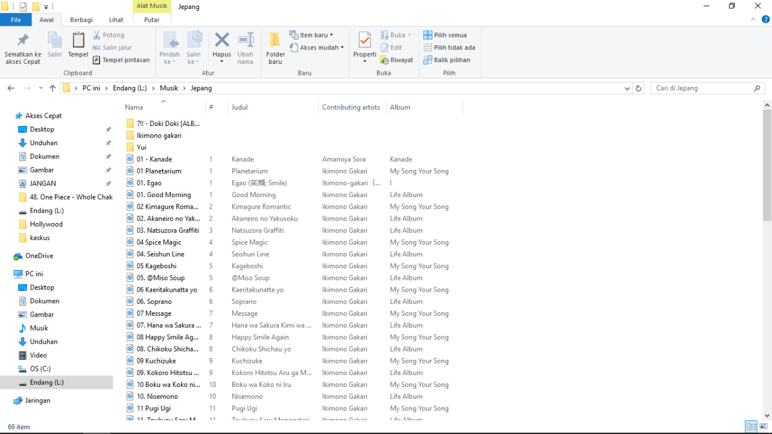The image size is (772, 434).
Task: Click the scroll-down arrow of file list
Action: [767, 415]
